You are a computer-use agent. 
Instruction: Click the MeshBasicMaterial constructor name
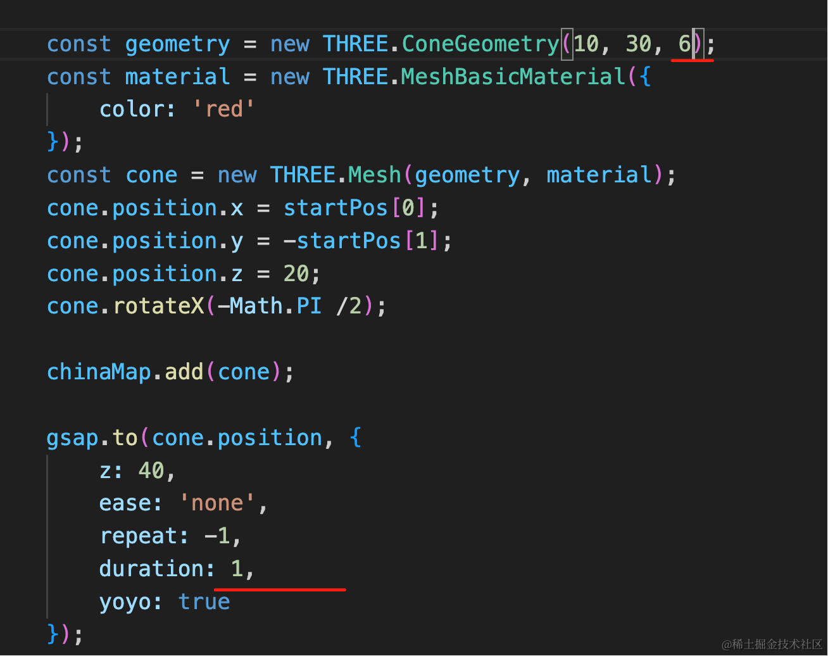(513, 77)
